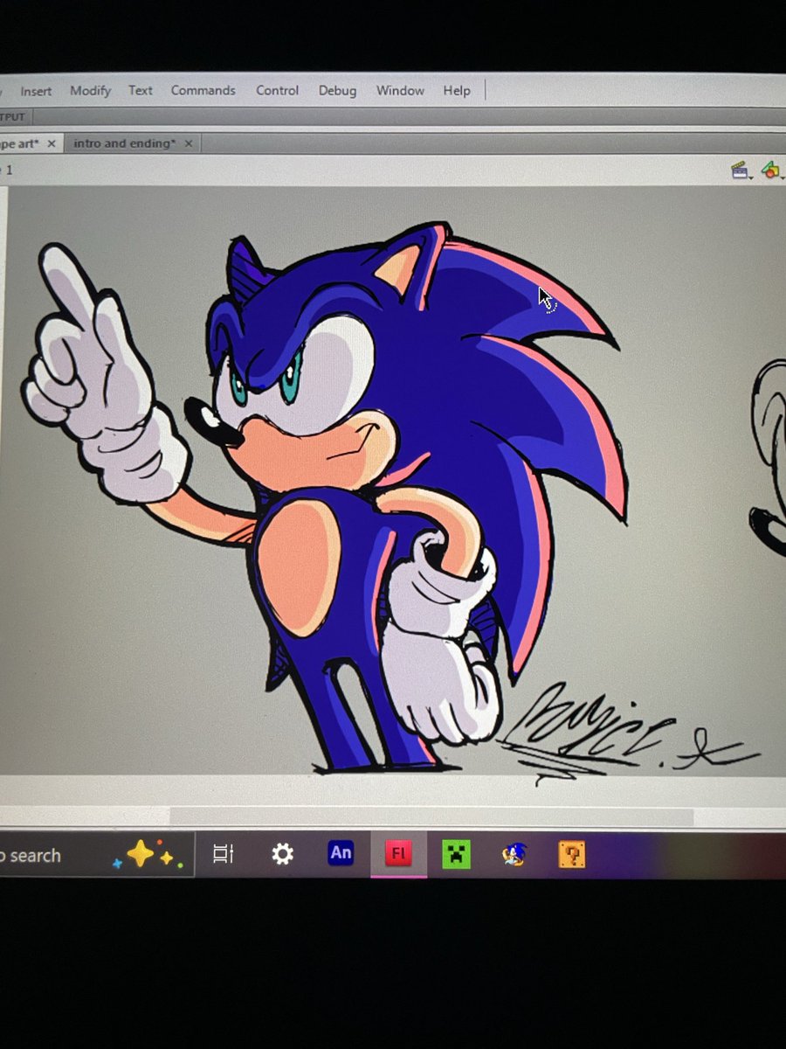The width and height of the screenshot is (786, 1049).
Task: Open Task View from the taskbar
Action: click(224, 854)
